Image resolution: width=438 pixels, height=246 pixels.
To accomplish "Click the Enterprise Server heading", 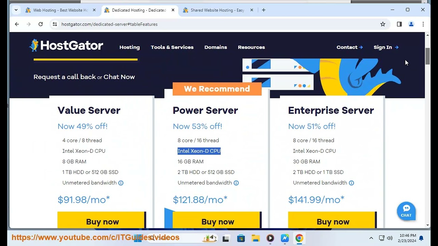I will pyautogui.click(x=331, y=110).
